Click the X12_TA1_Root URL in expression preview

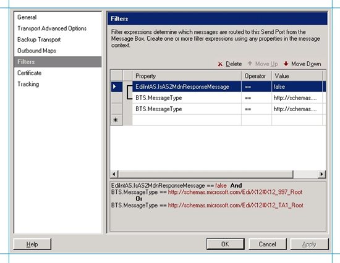click(236, 205)
